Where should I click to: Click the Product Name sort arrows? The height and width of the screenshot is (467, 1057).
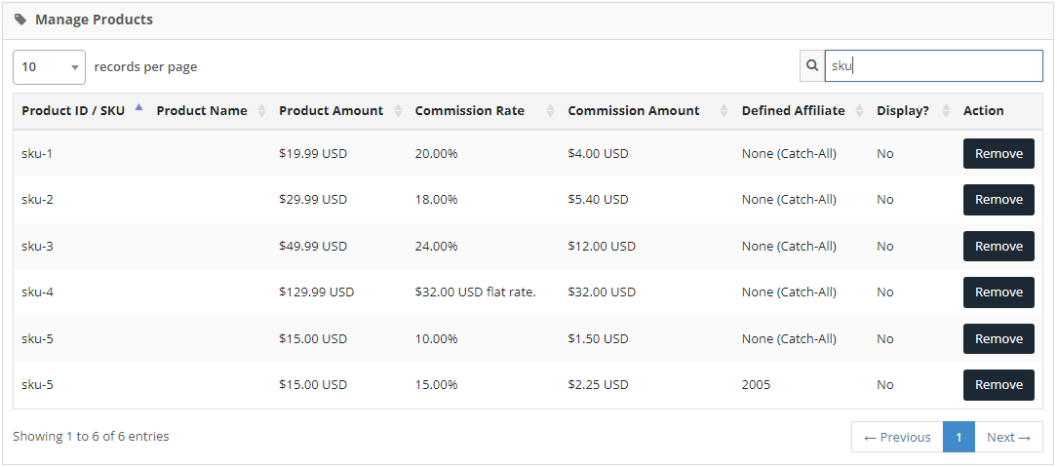coord(261,111)
